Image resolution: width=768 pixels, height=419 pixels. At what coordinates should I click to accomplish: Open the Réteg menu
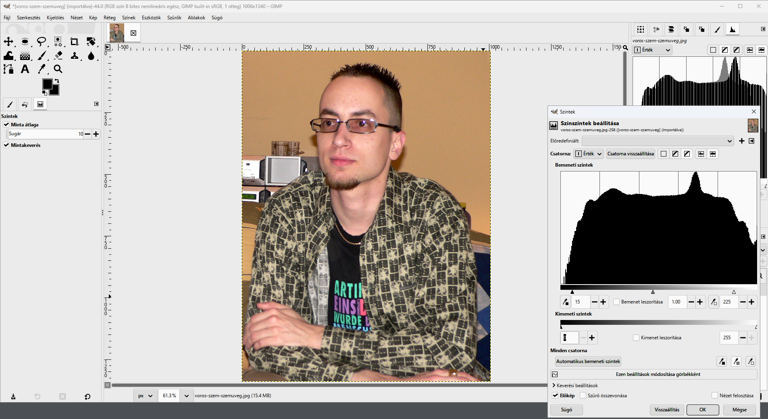click(x=109, y=18)
